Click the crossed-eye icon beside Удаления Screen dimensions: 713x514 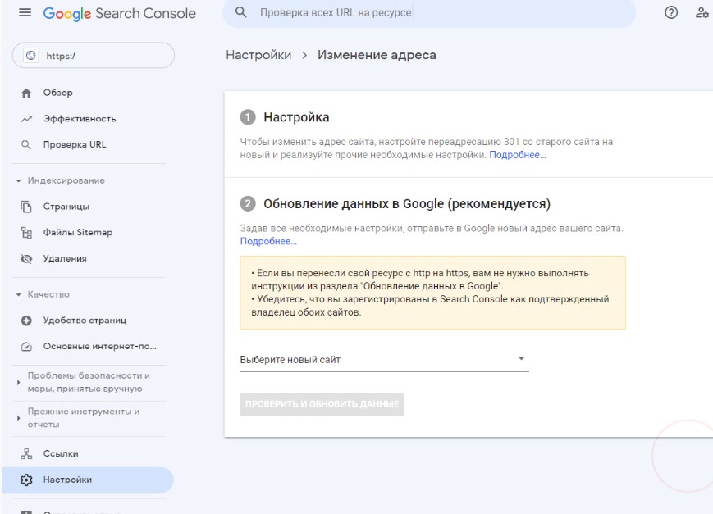pos(26,258)
